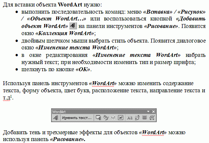Click the text "«Объект WordArt…»"

56,19
